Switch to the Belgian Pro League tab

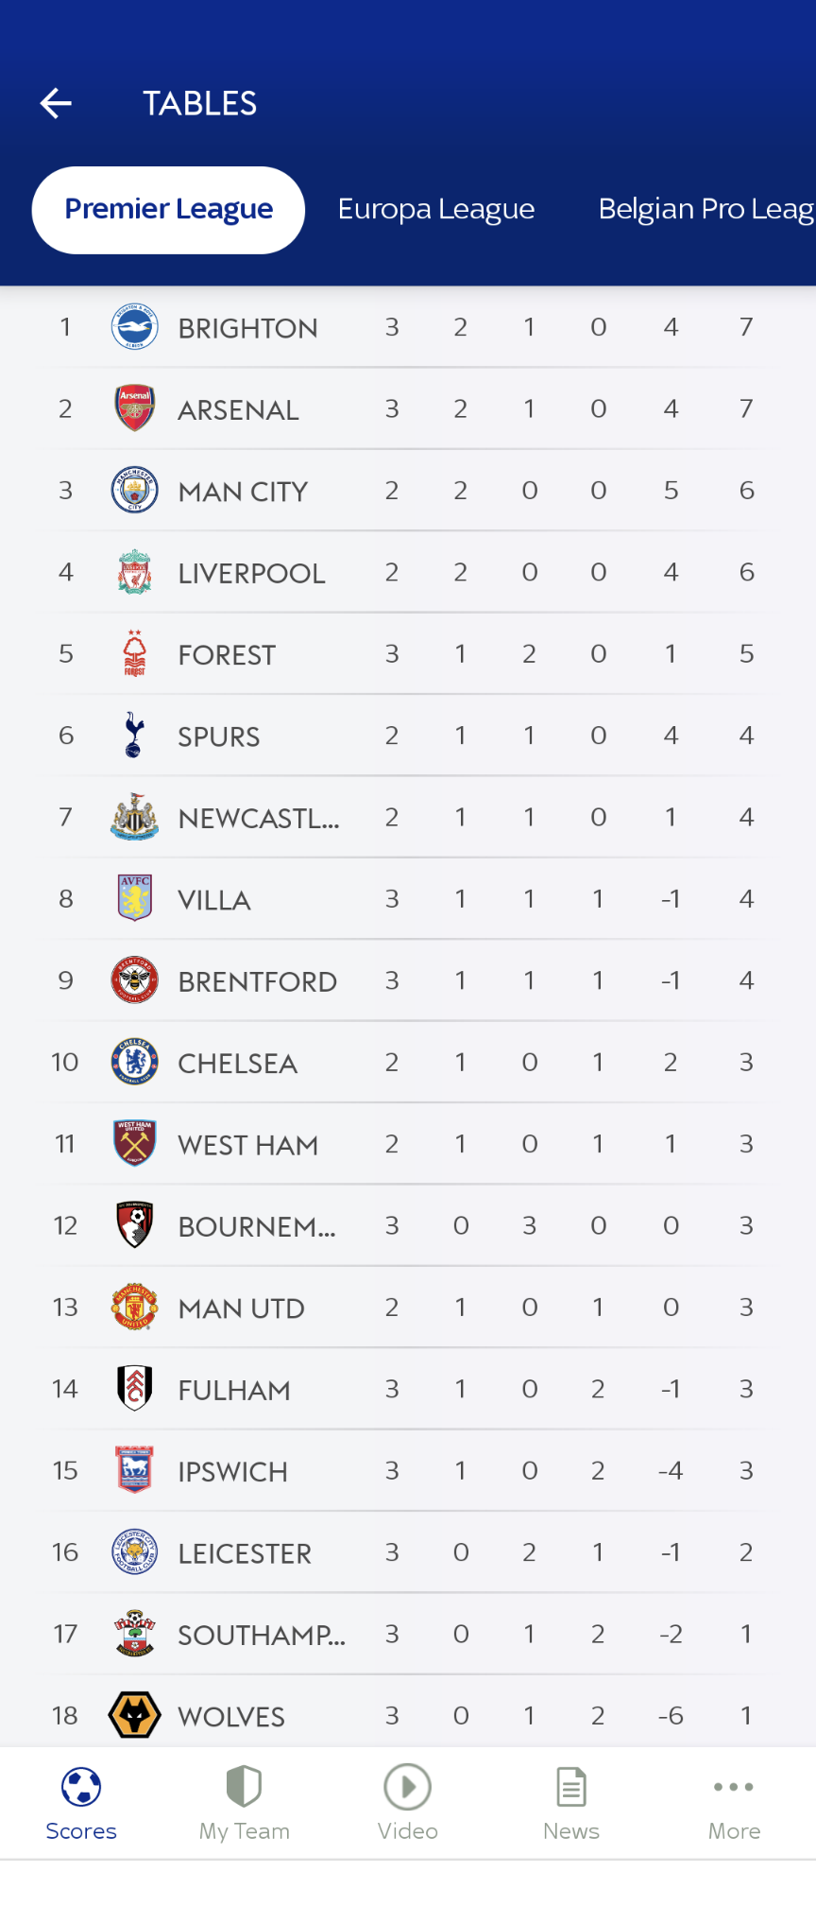click(706, 209)
